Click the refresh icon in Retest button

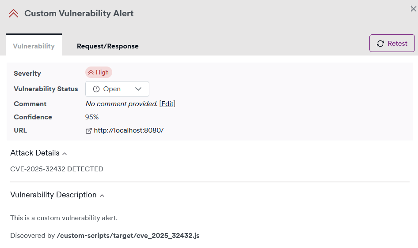click(380, 44)
